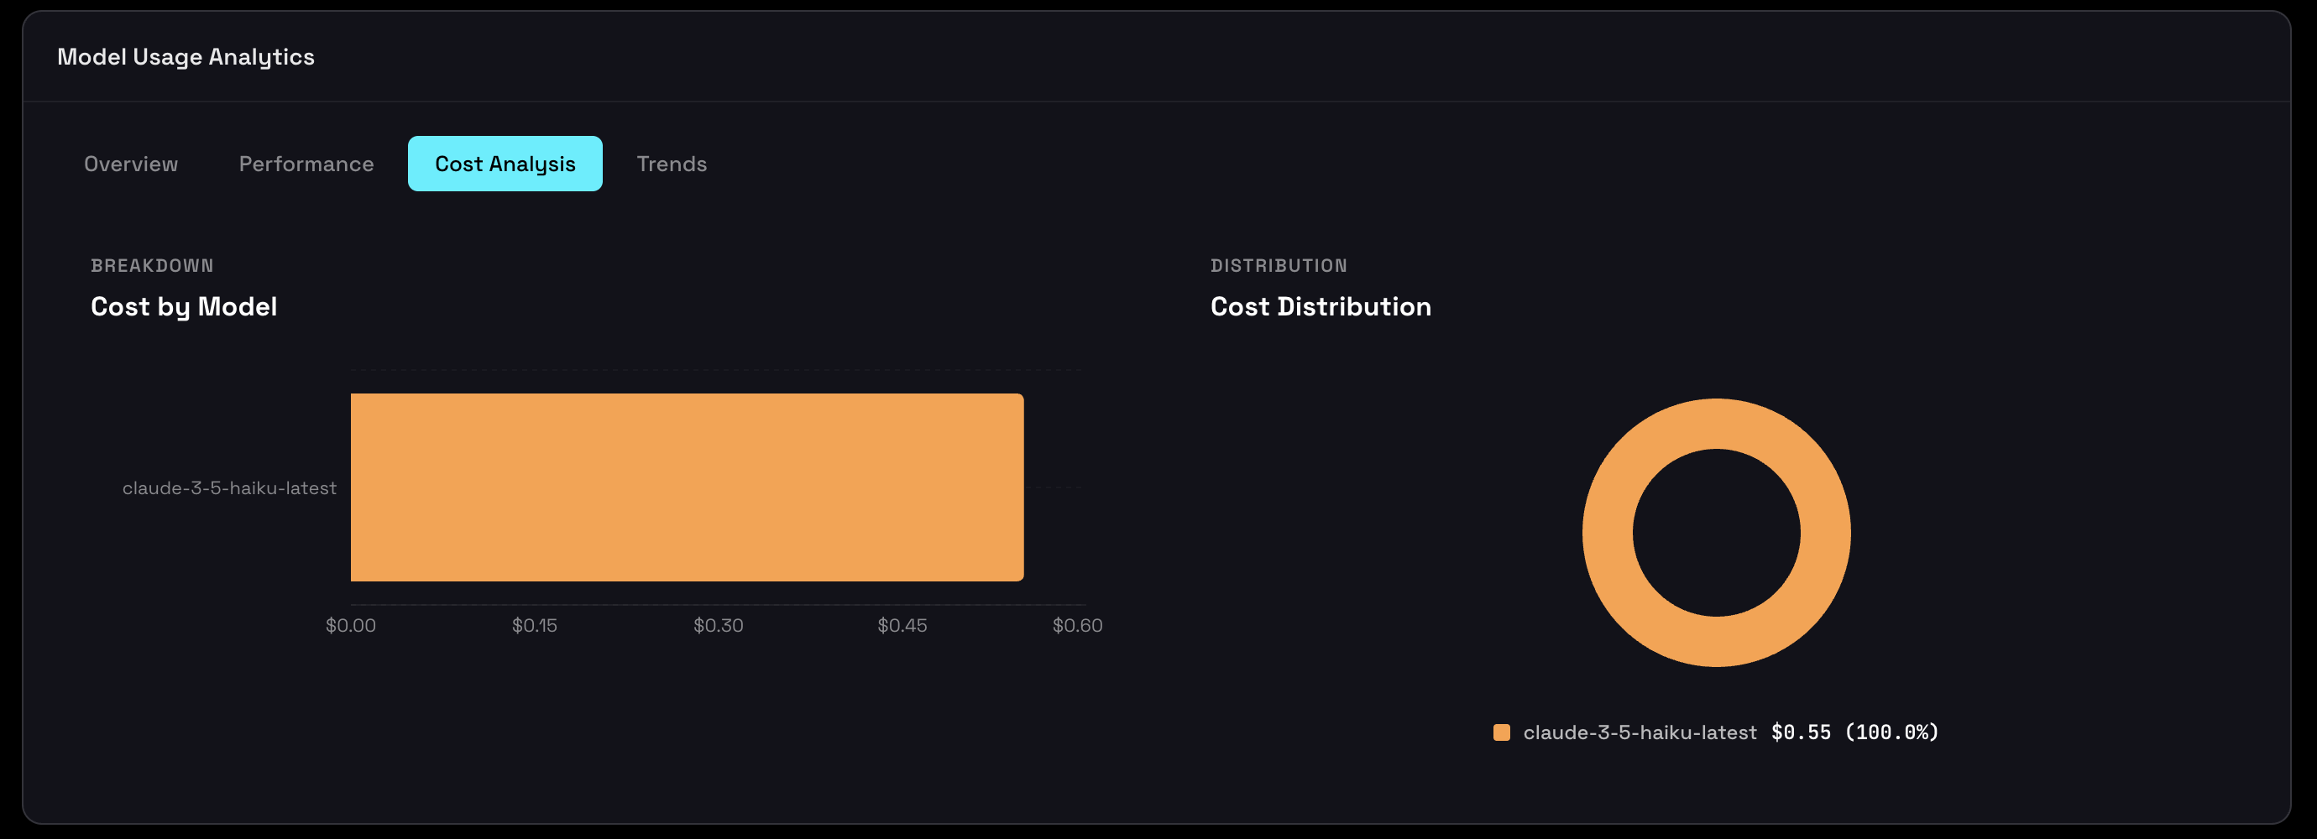
Task: Select the Cost Analysis tab
Action: 505,164
